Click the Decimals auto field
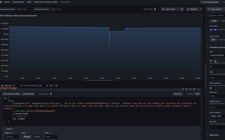 217,96
